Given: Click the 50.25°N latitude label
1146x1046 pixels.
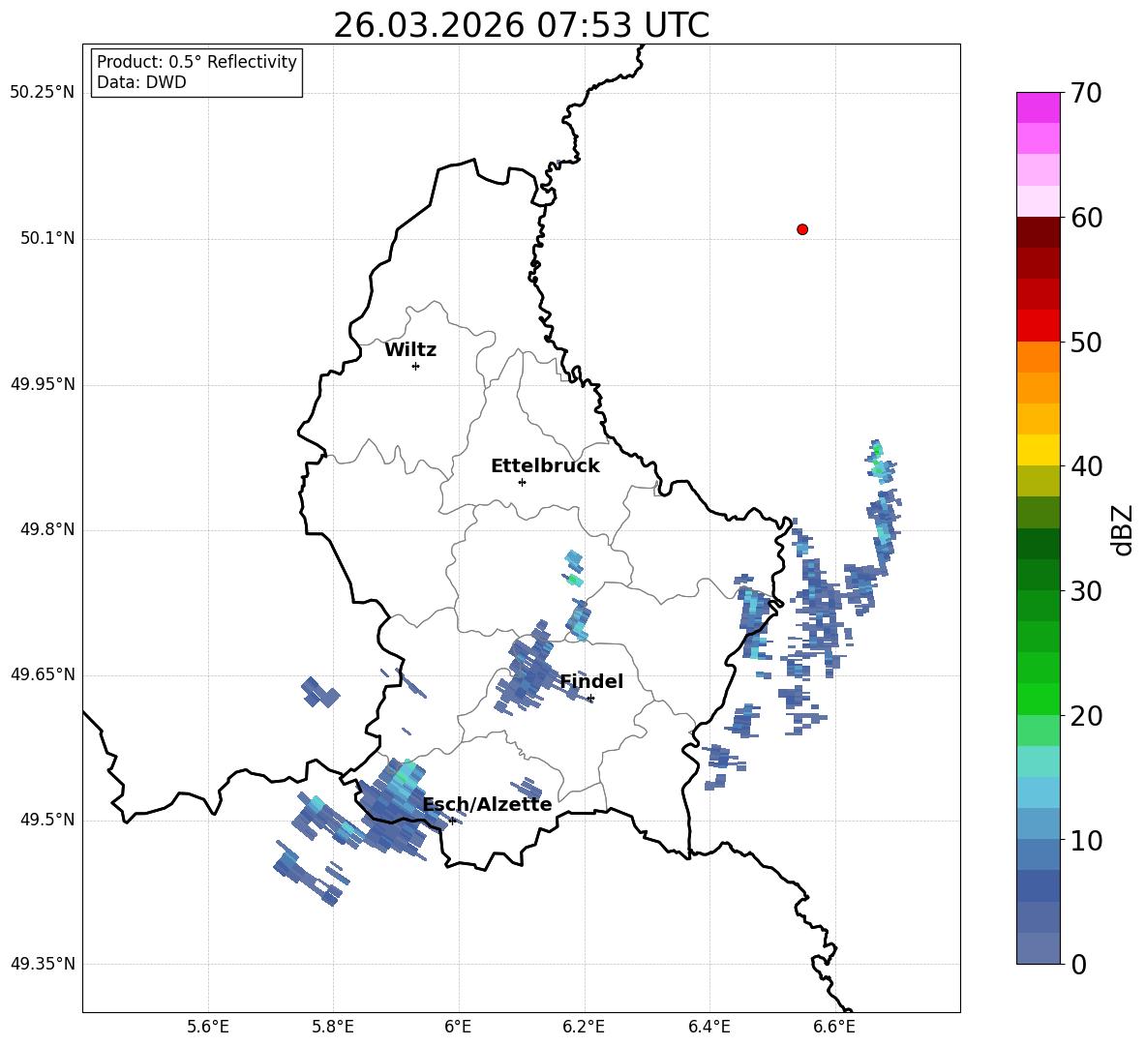Looking at the screenshot, I should coord(43,93).
